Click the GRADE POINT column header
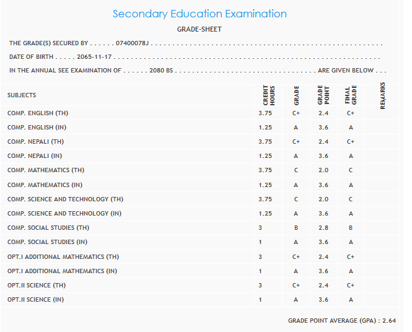Screen dimensions: 412x332 [x=323, y=96]
